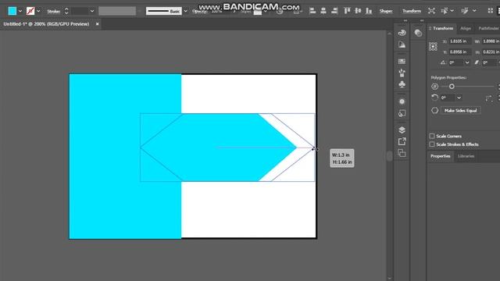Image resolution: width=500 pixels, height=281 pixels.
Task: Open the Stroke color swatch (none)
Action: (x=30, y=11)
